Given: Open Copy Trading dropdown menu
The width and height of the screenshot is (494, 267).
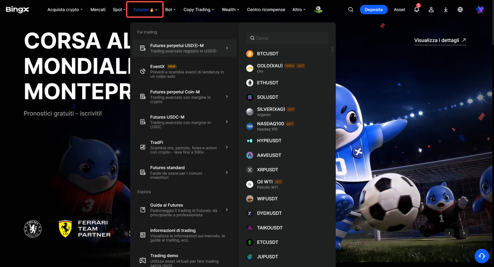Looking at the screenshot, I should pos(199,10).
